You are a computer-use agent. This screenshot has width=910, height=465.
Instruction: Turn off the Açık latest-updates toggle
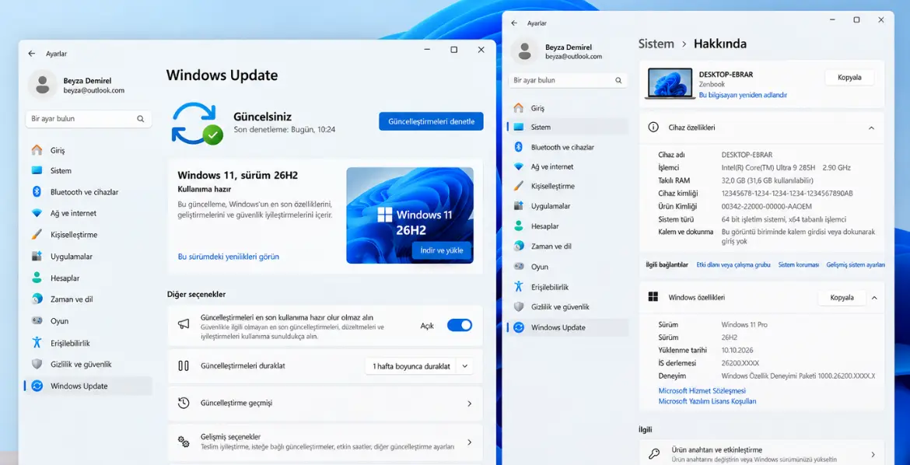point(459,325)
